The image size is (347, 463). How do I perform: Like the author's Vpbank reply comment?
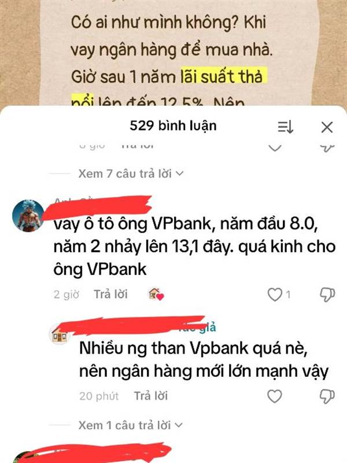[x=274, y=396]
